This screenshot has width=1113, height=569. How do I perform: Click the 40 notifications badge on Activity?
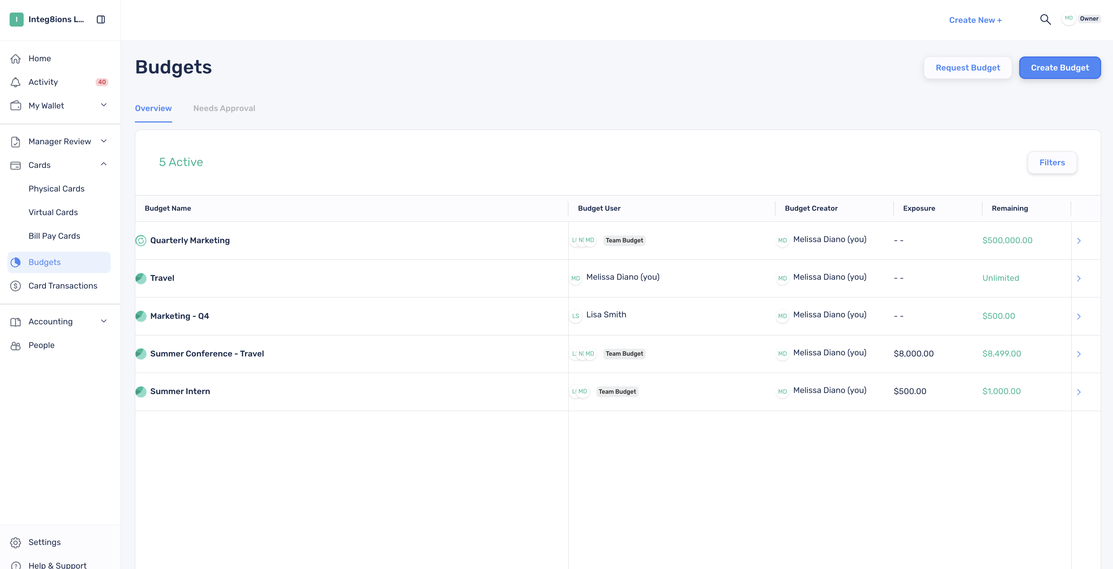tap(102, 82)
